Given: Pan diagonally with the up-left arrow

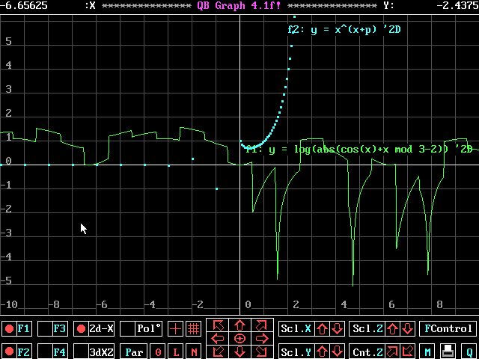Looking at the screenshot, I should 219,325.
